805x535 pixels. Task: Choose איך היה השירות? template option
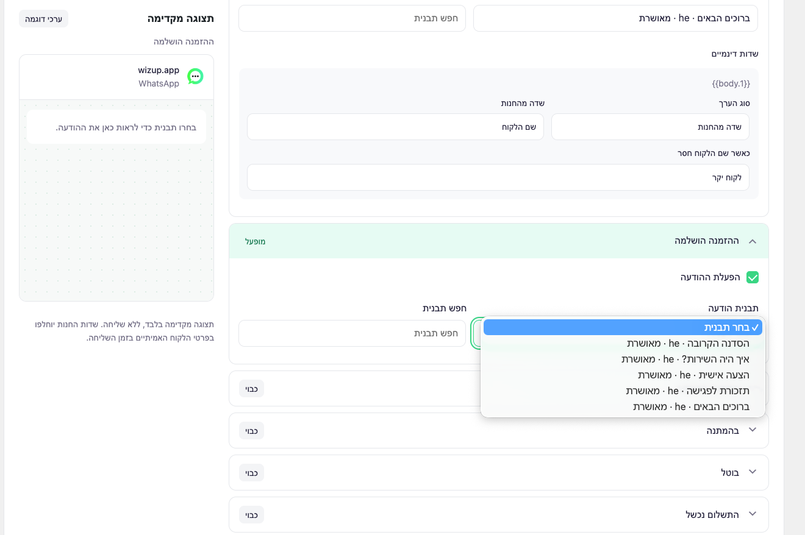pyautogui.click(x=623, y=359)
